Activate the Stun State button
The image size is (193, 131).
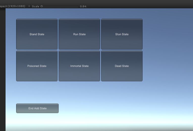pyautogui.click(x=122, y=34)
